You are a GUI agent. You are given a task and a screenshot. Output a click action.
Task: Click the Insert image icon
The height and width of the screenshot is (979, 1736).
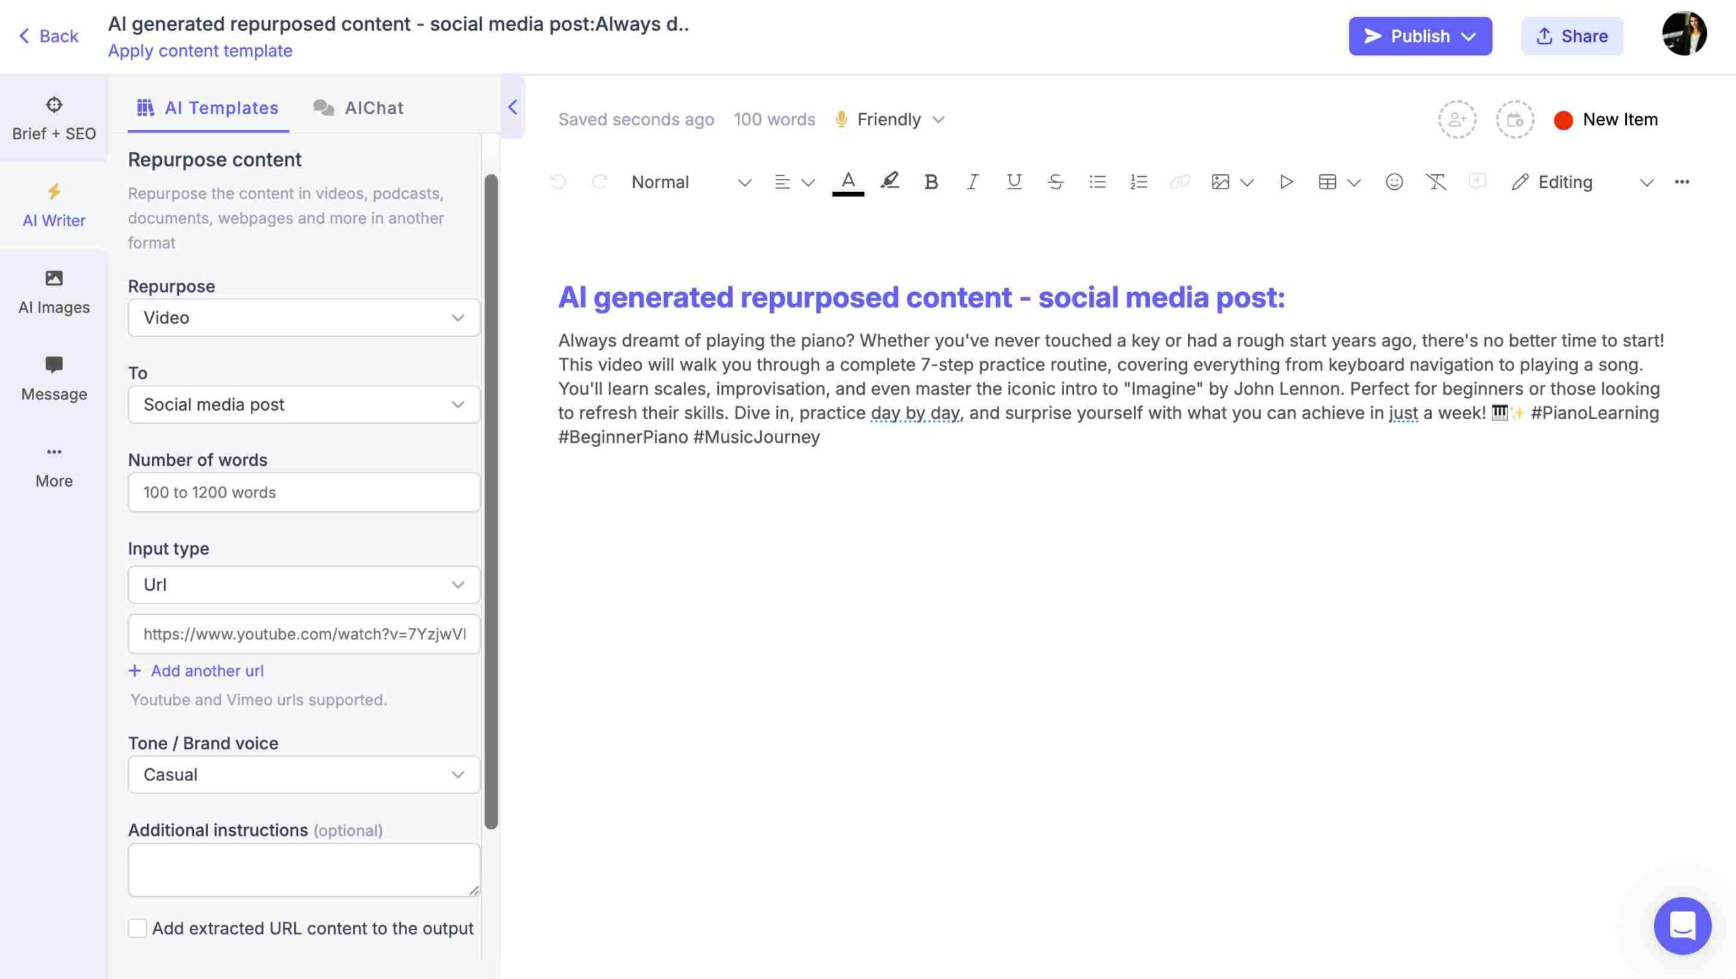click(1220, 182)
